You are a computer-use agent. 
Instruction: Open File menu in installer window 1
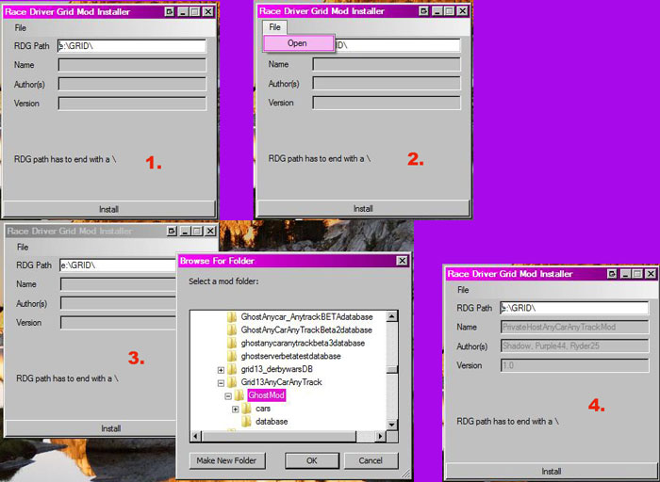20,27
